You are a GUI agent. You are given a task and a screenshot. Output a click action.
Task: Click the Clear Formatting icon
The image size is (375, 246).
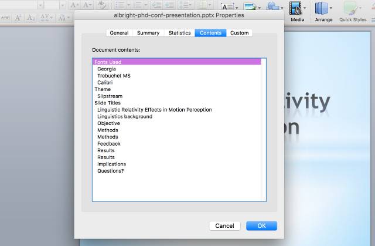tap(102, 5)
